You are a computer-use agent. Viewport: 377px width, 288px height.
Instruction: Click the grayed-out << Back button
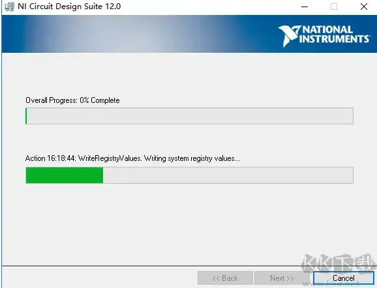[225, 278]
